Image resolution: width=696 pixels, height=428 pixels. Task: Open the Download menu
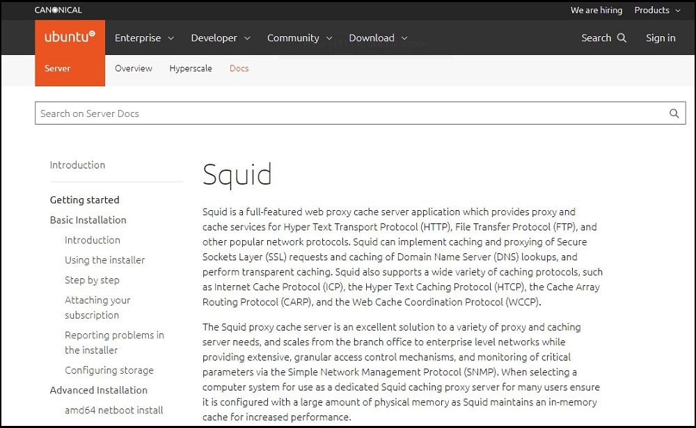click(372, 38)
